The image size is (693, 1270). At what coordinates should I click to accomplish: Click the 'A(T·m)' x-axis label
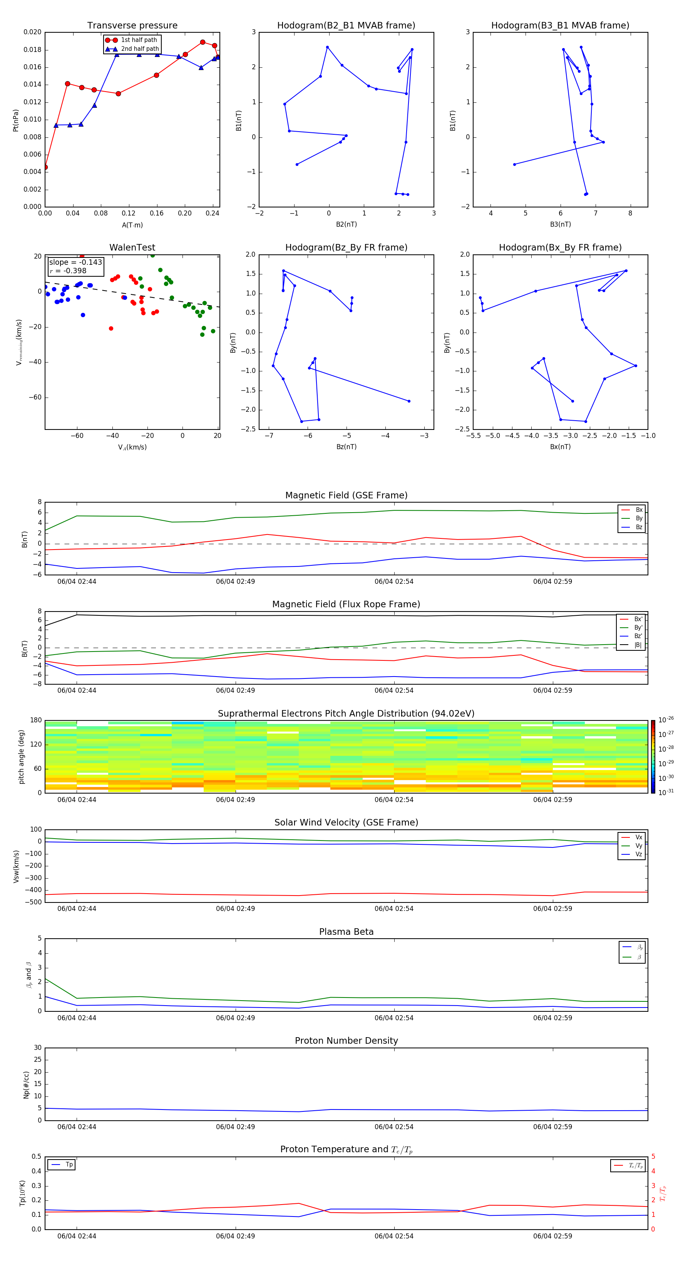[x=132, y=225]
